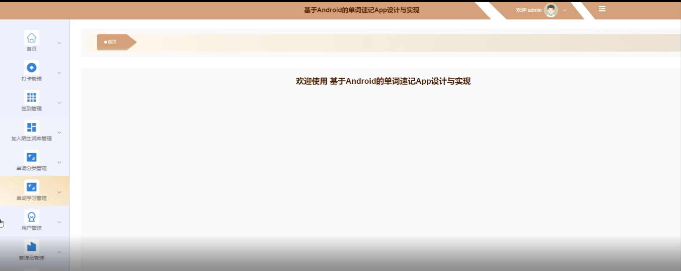Click the 欢迎 admin text in header
Screen dimensions: 681x271
pyautogui.click(x=528, y=10)
